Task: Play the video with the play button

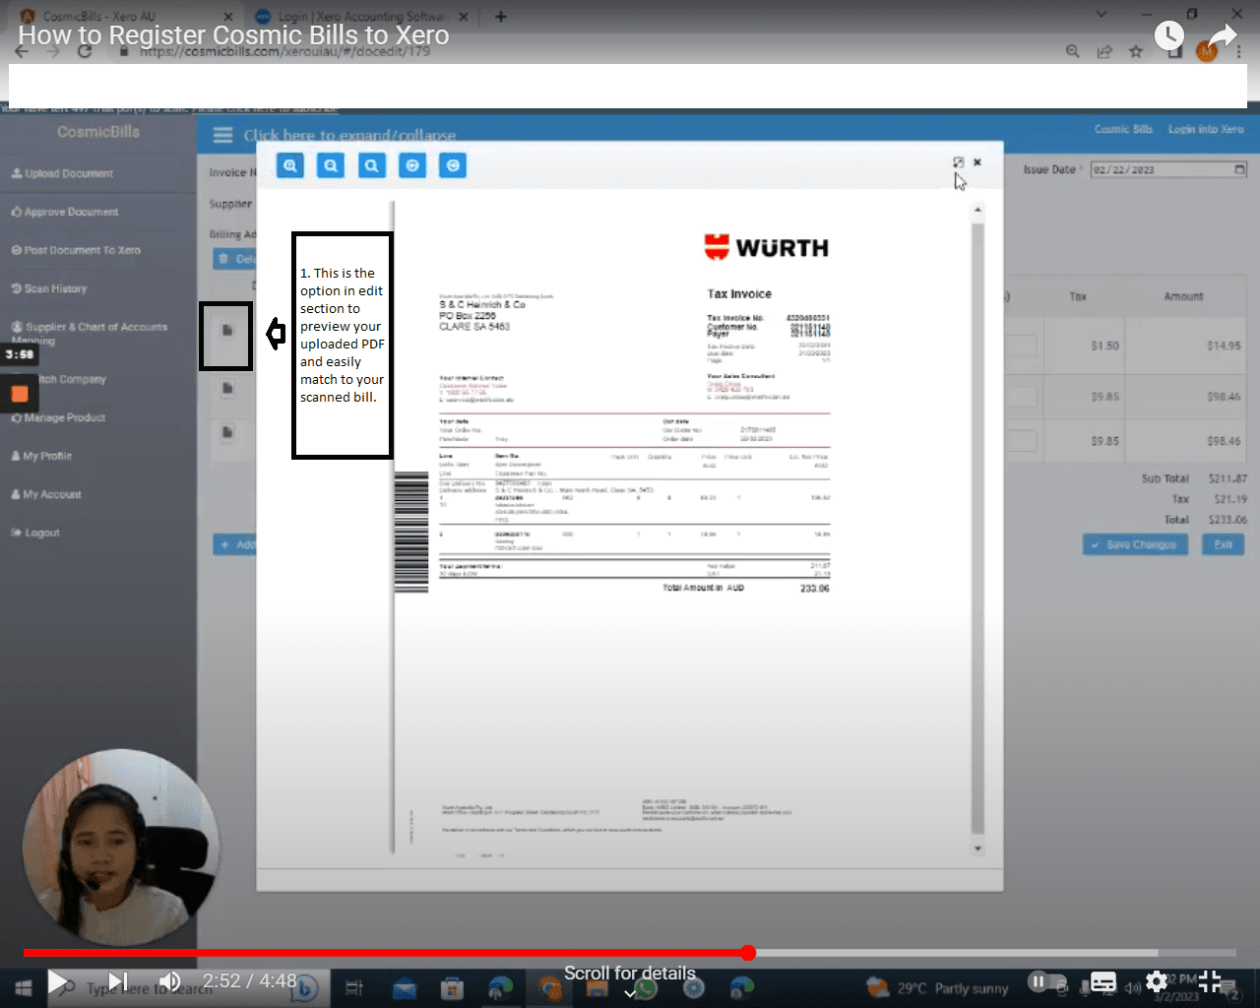Action: point(58,981)
